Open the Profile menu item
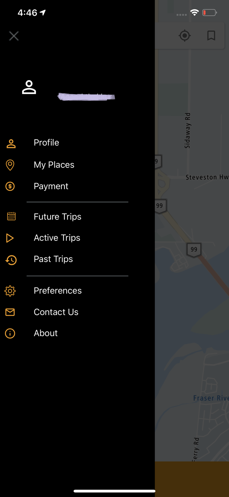 (46, 142)
